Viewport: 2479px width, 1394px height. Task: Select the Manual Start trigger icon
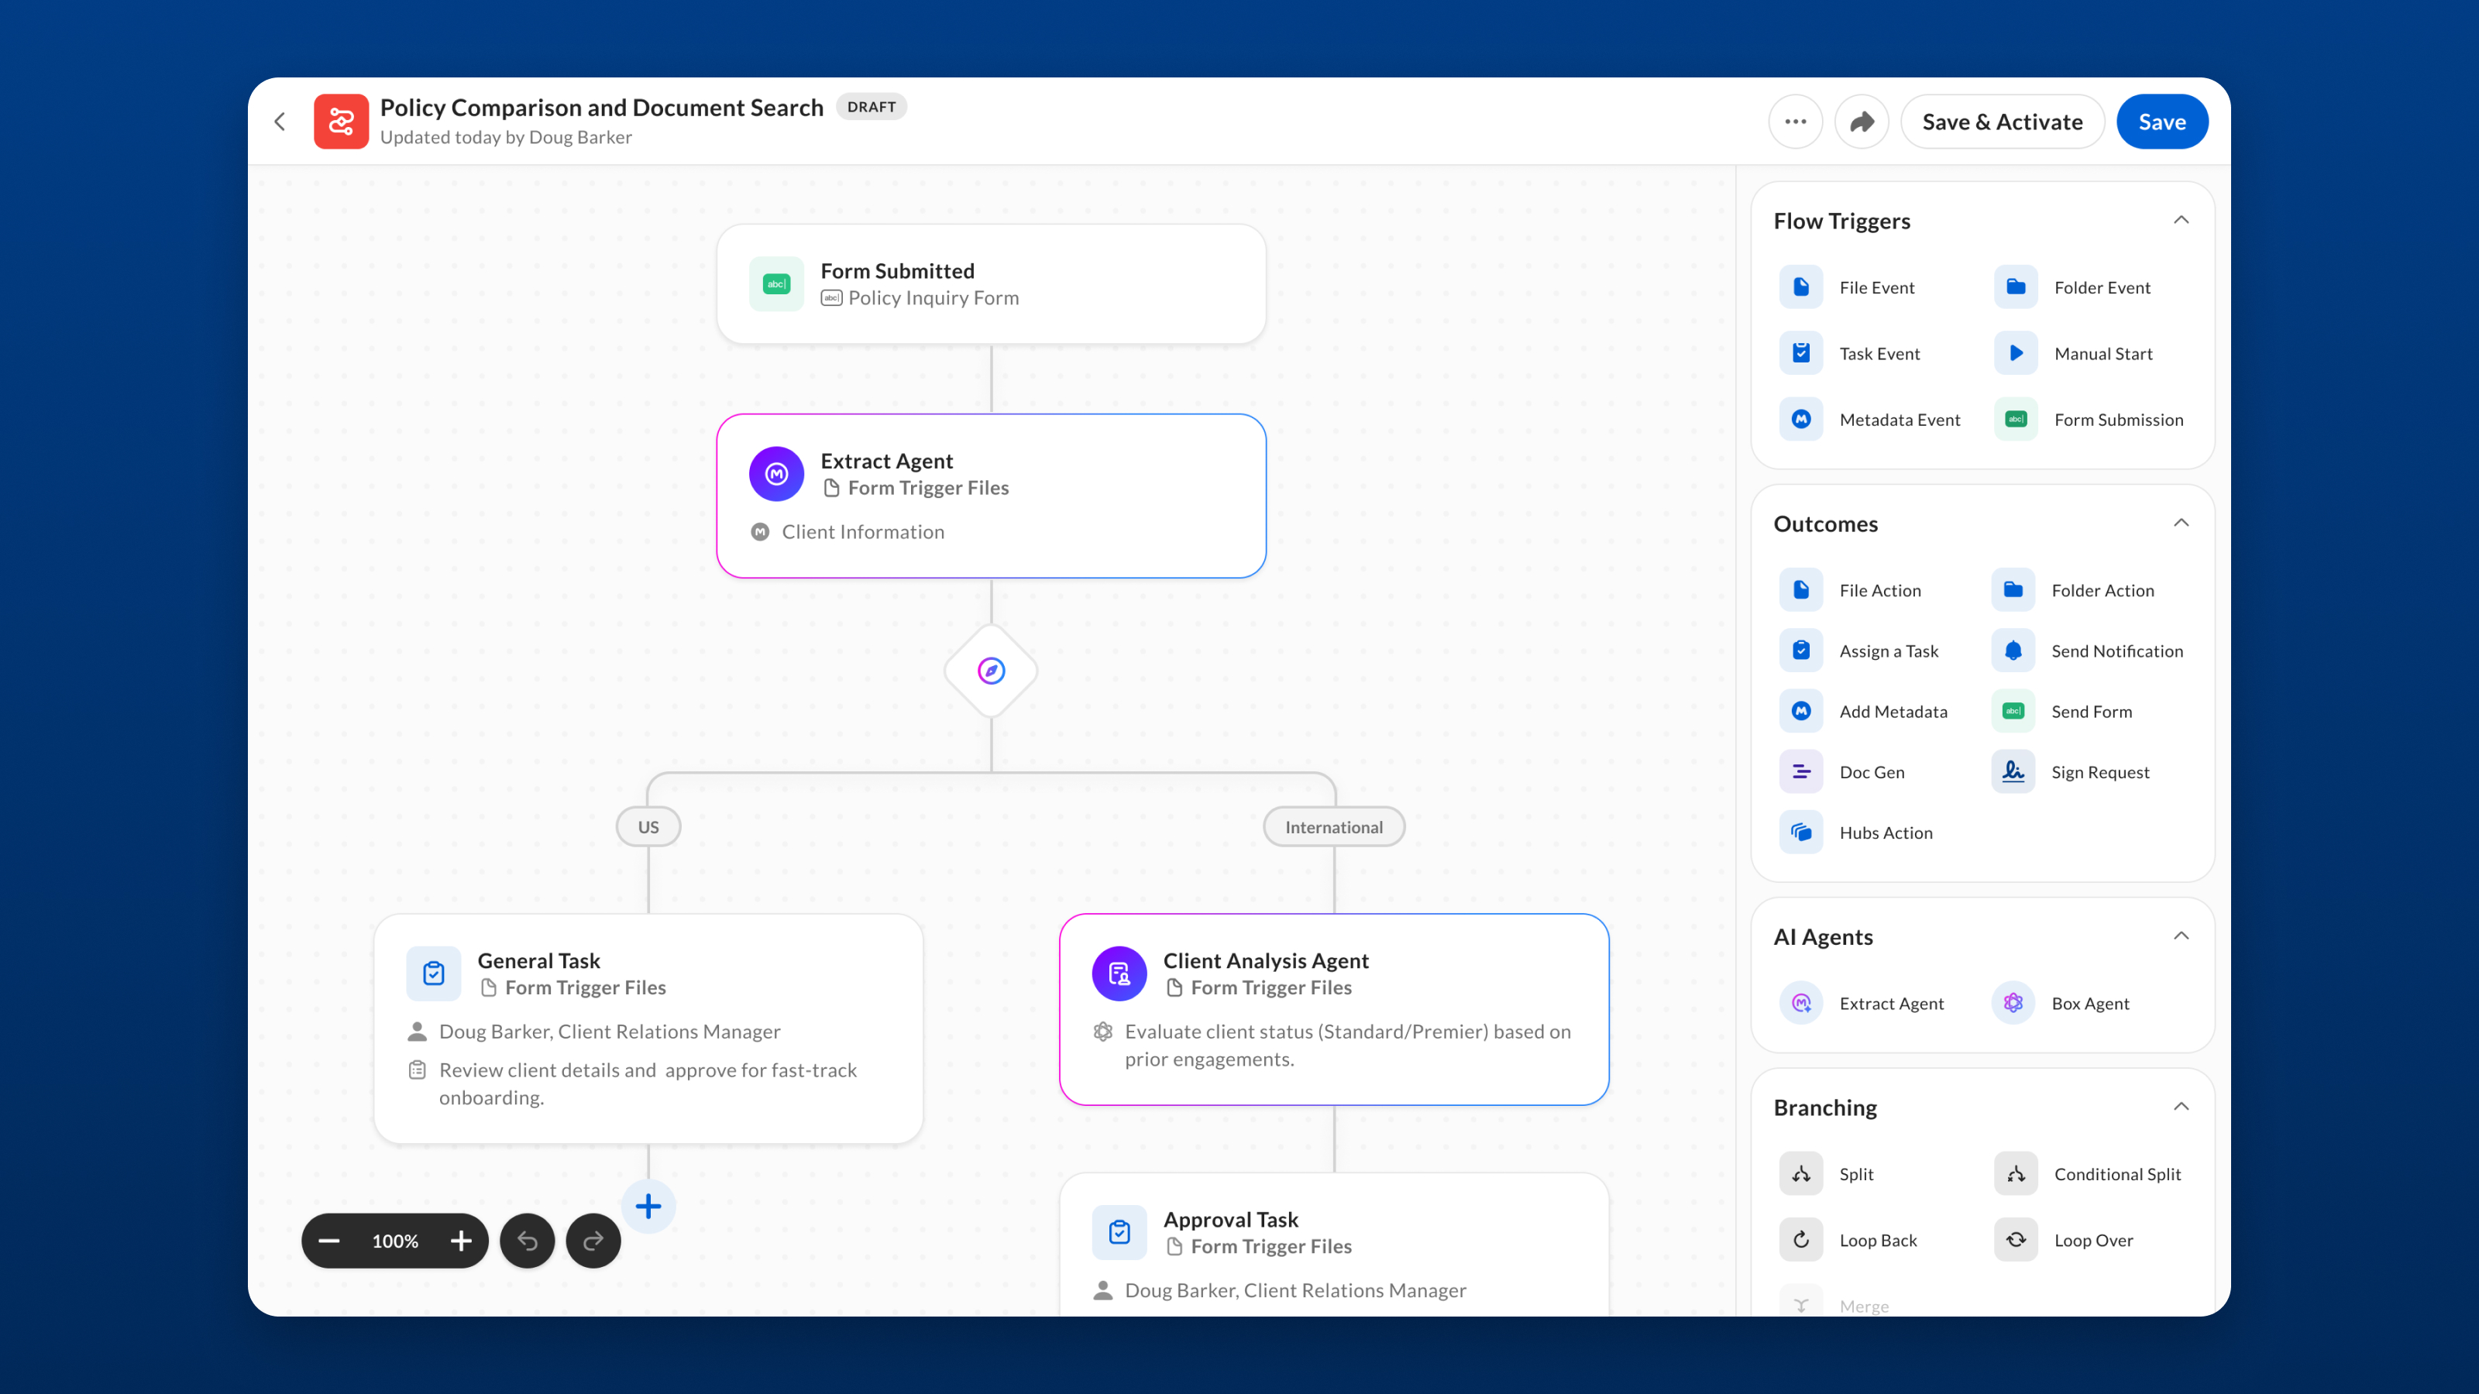(x=2015, y=353)
